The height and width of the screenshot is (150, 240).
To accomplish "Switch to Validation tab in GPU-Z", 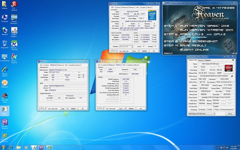I will click(207, 60).
